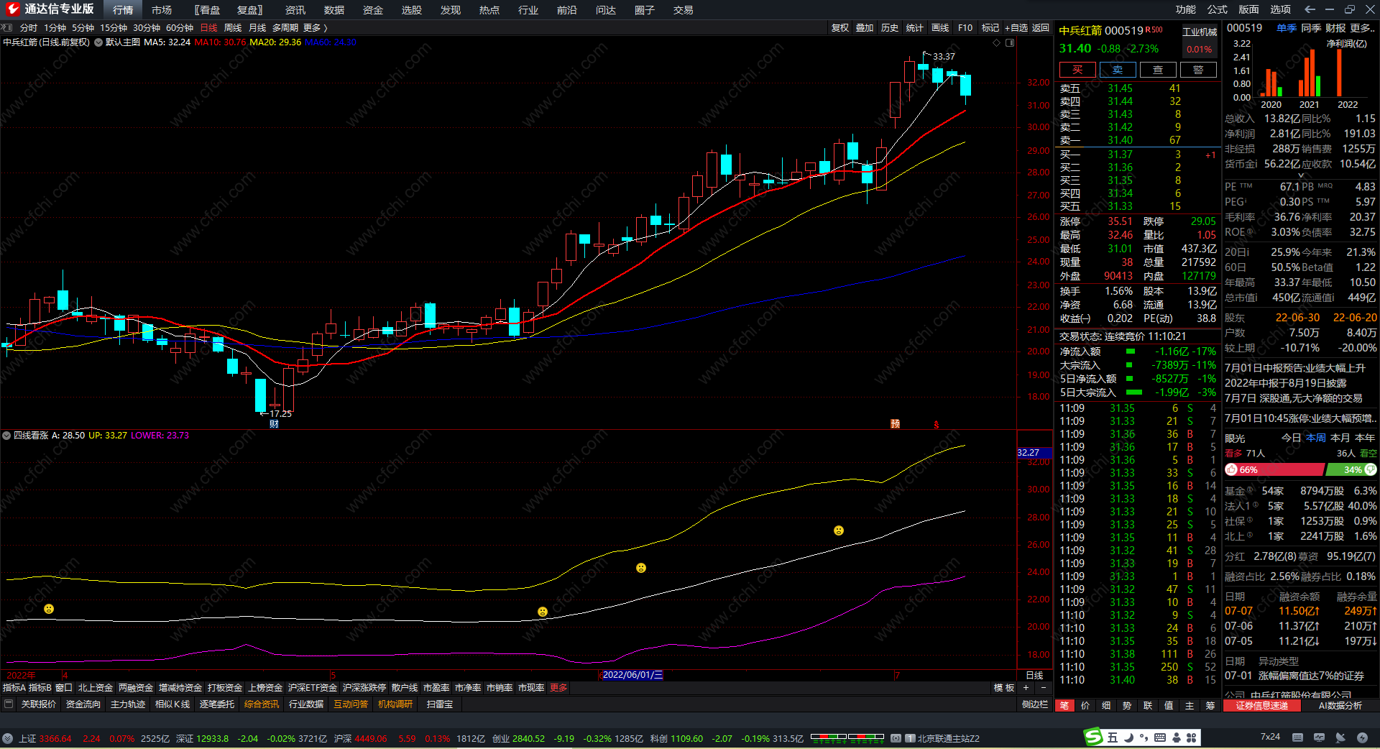Select 今日 in the 眼光 poll
1380x749 pixels.
click(x=1291, y=438)
